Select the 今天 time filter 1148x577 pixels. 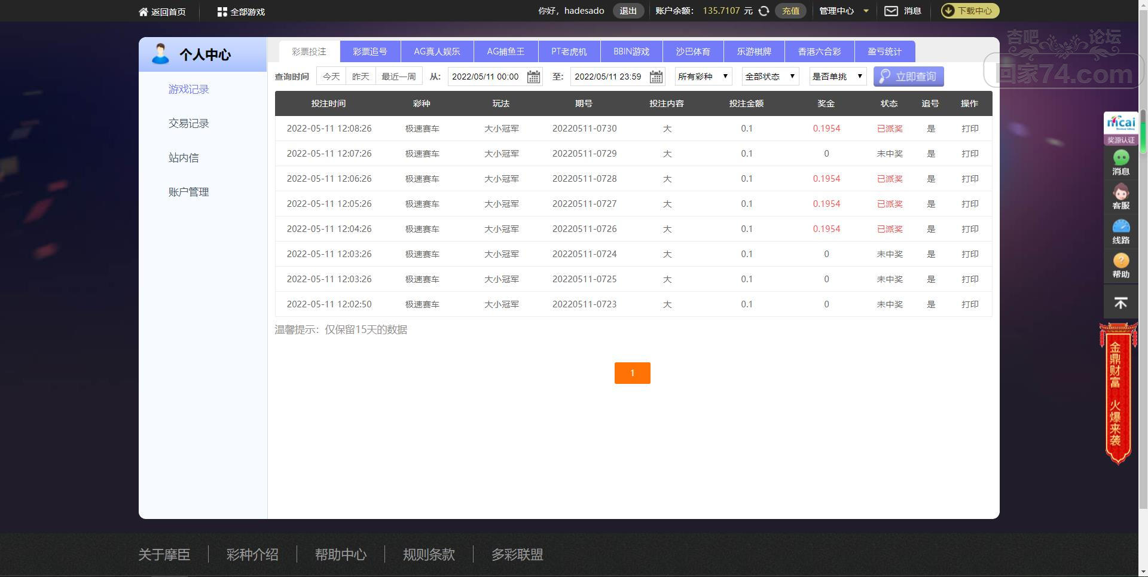(331, 77)
